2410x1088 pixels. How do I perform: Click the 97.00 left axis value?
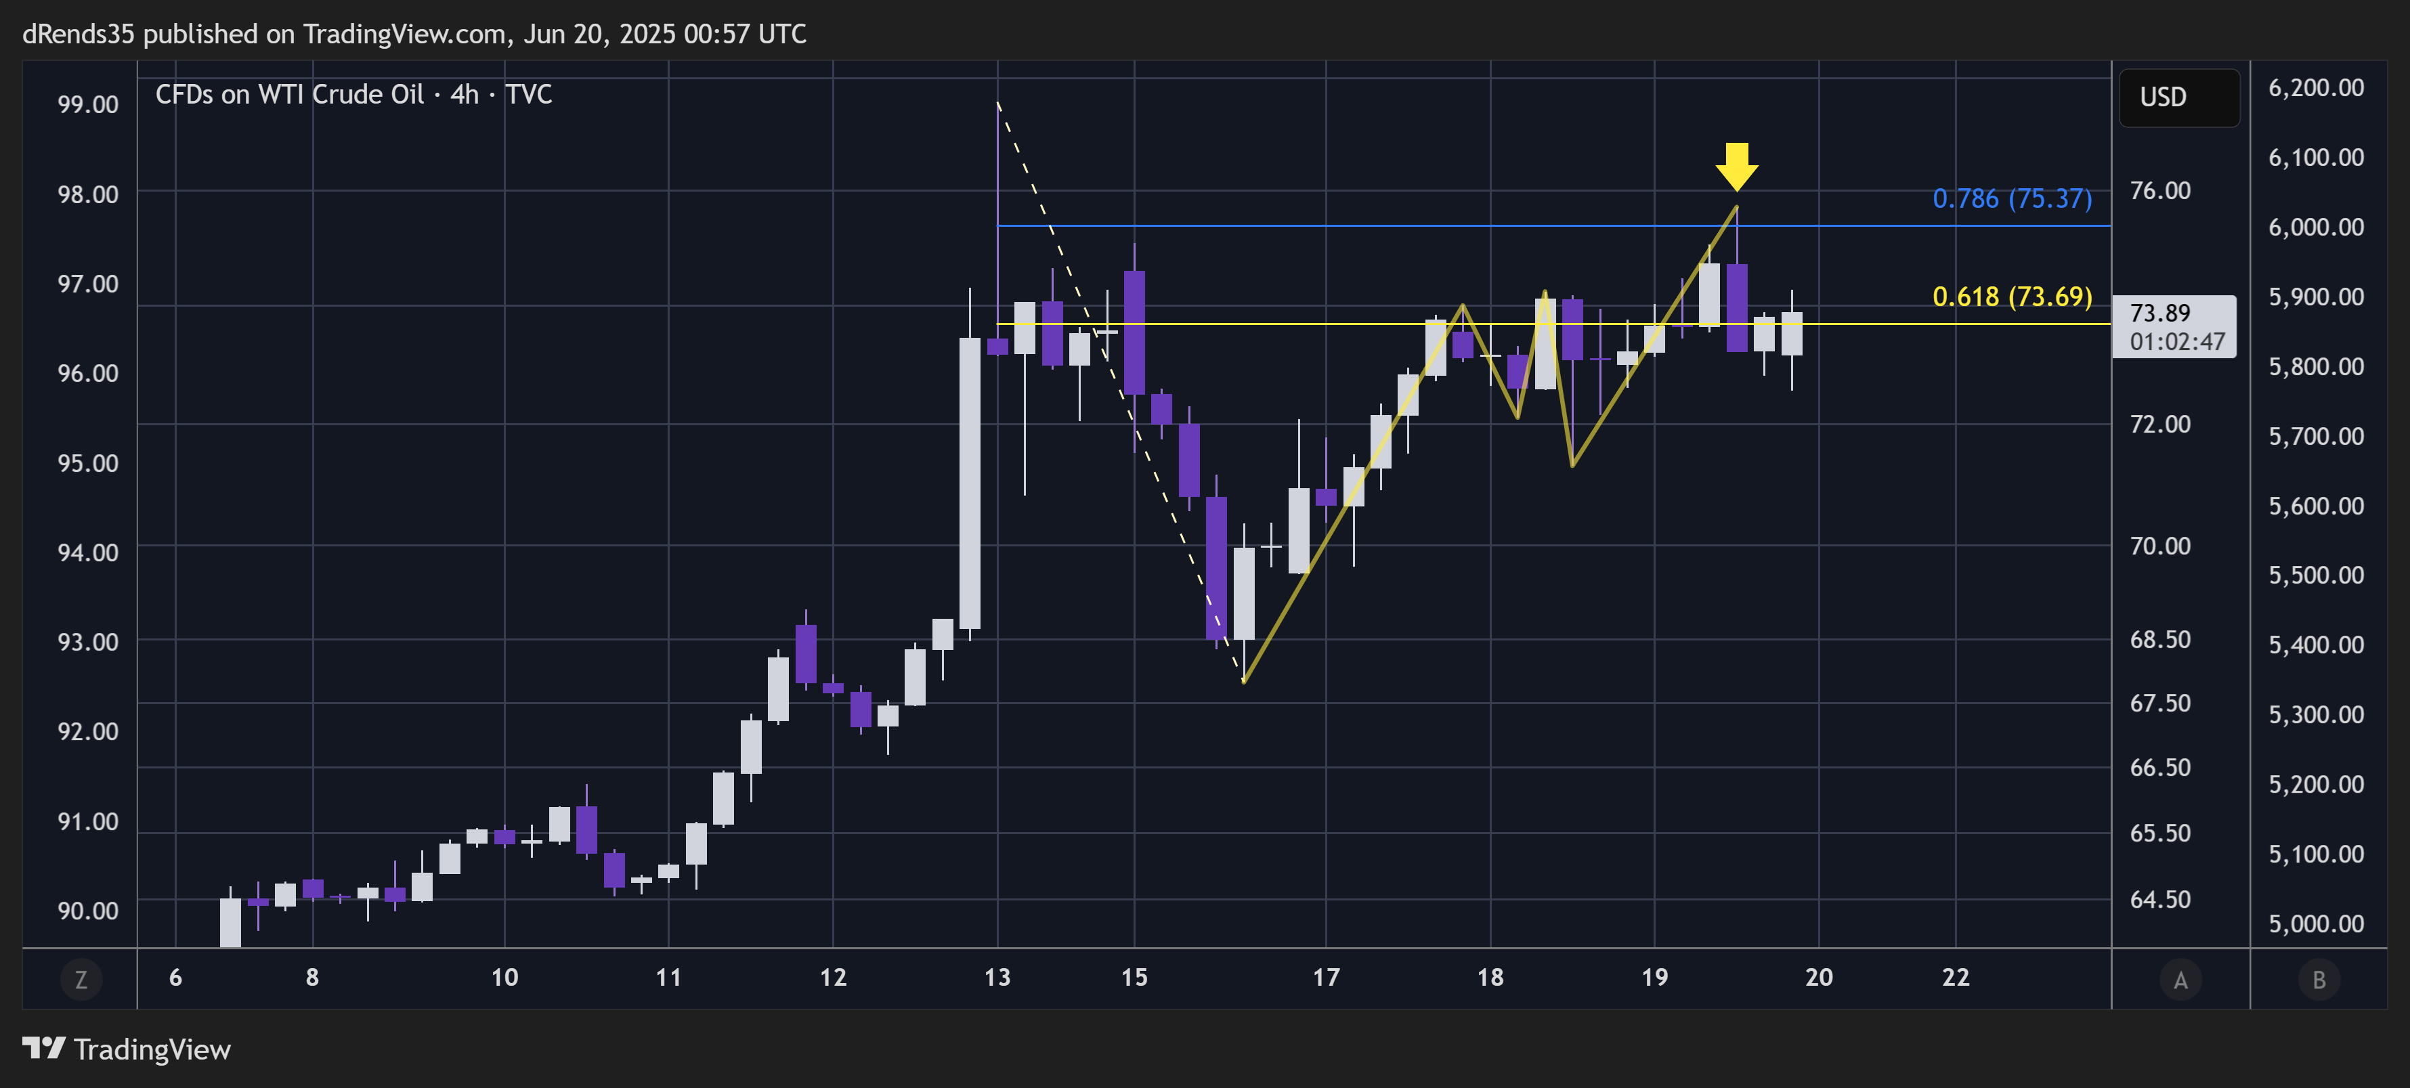pos(88,284)
